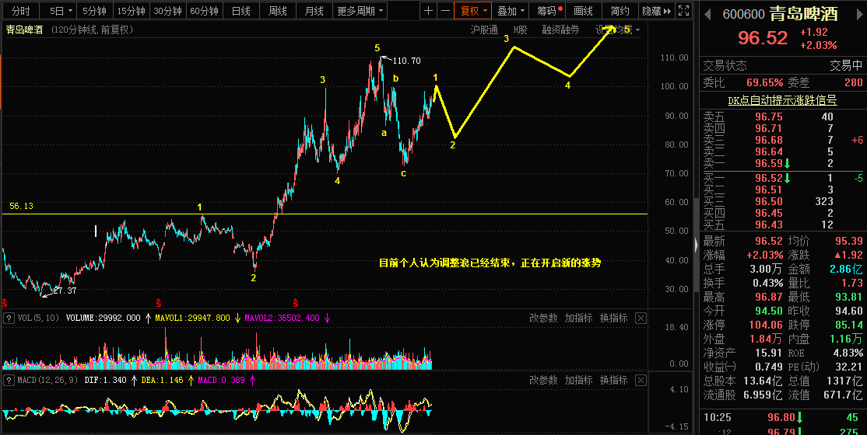This screenshot has width=867, height=435.
Task: Click PE(动) value 32.21
Action: pos(849,366)
